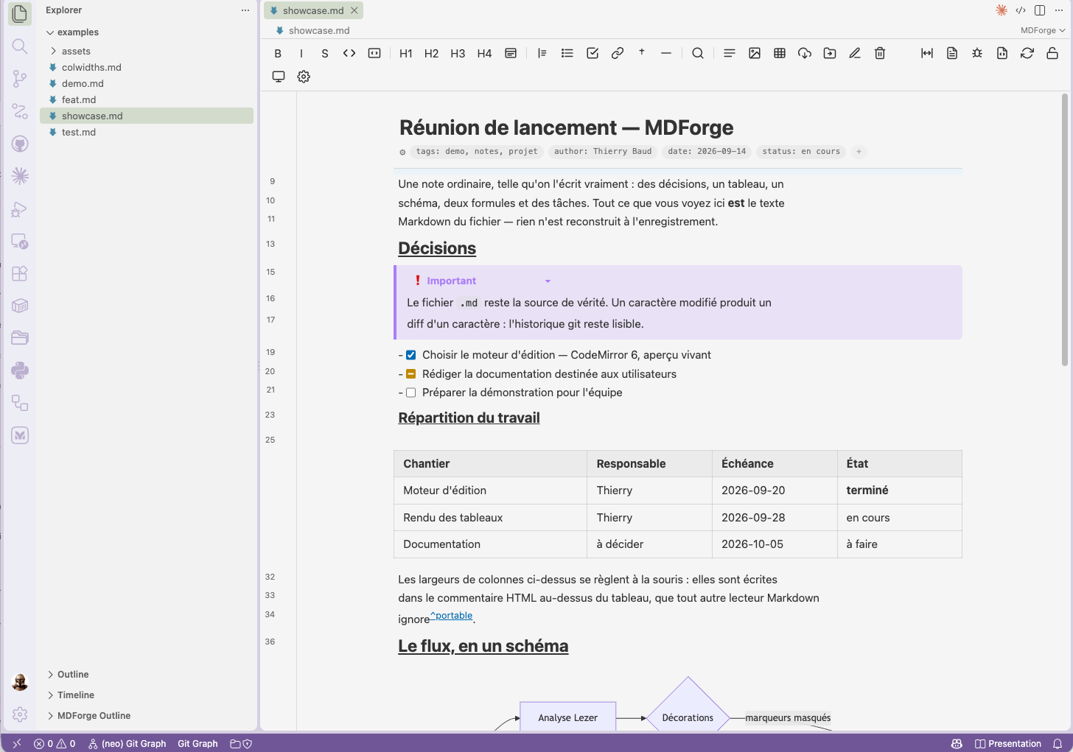The width and height of the screenshot is (1073, 752).
Task: Click the editor vertical scrollbar
Action: pos(1064,230)
